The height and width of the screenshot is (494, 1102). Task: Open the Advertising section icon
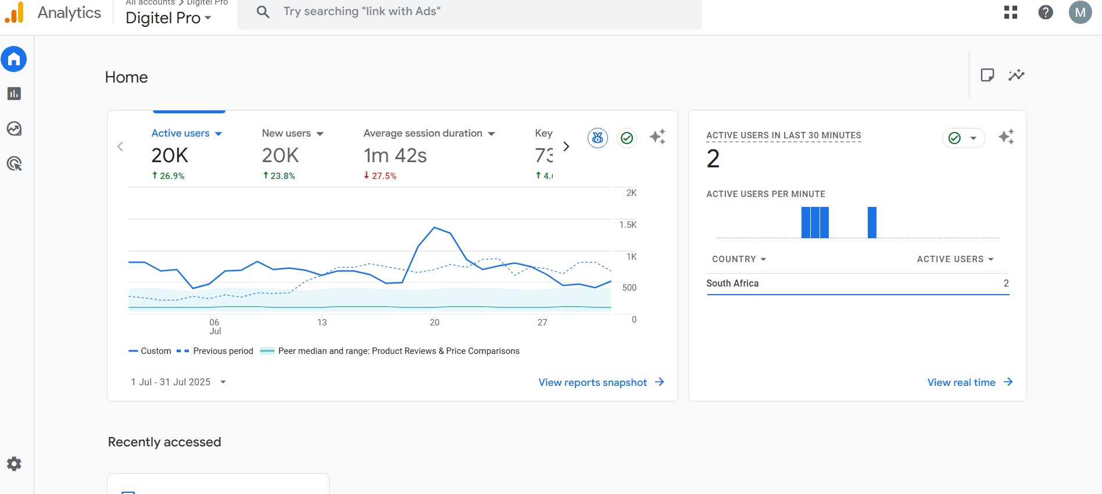14,164
